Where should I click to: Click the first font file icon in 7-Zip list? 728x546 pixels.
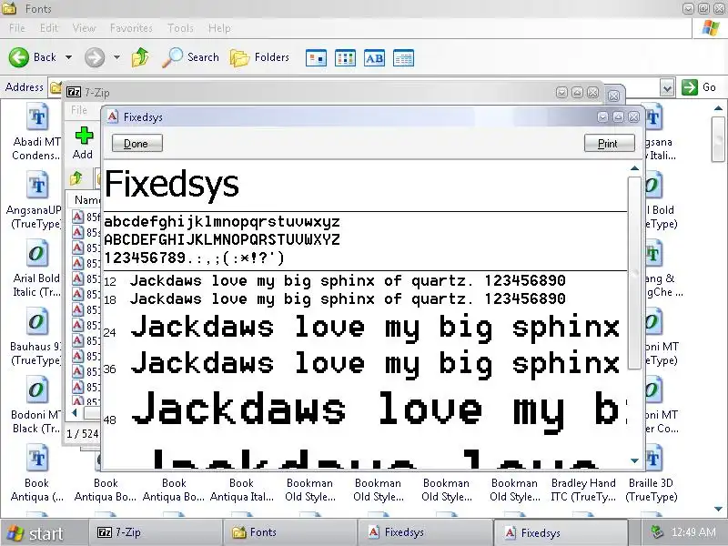pos(78,217)
